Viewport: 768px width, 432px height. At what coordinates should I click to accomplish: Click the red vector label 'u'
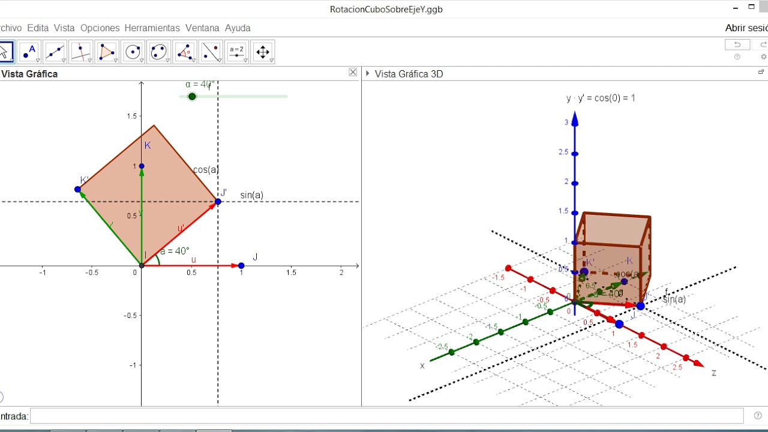click(193, 260)
